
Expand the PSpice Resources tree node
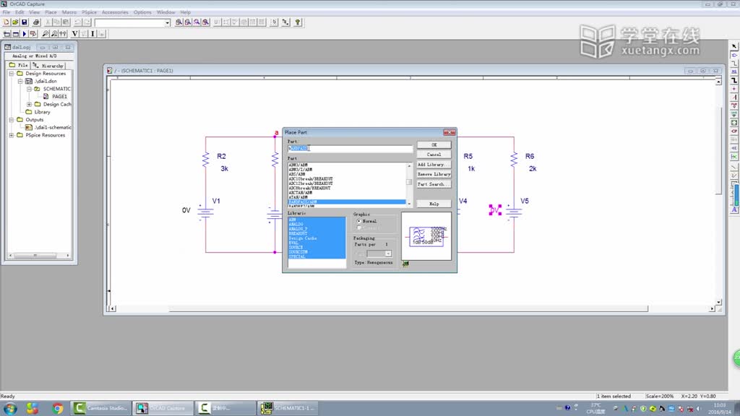coord(12,135)
